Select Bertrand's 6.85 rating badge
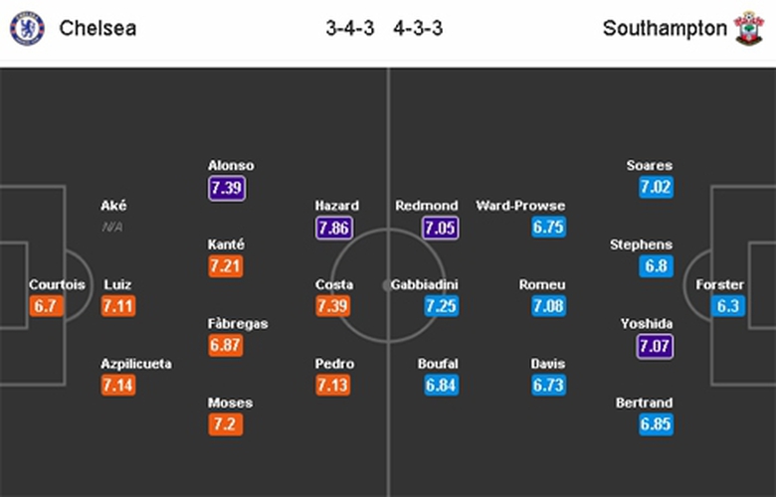Image resolution: width=776 pixels, height=497 pixels. 656,424
